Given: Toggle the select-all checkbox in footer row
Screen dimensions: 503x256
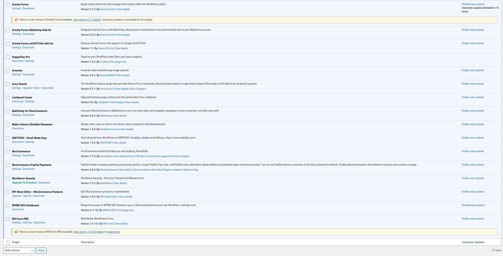Looking at the screenshot, I should [x=8, y=242].
